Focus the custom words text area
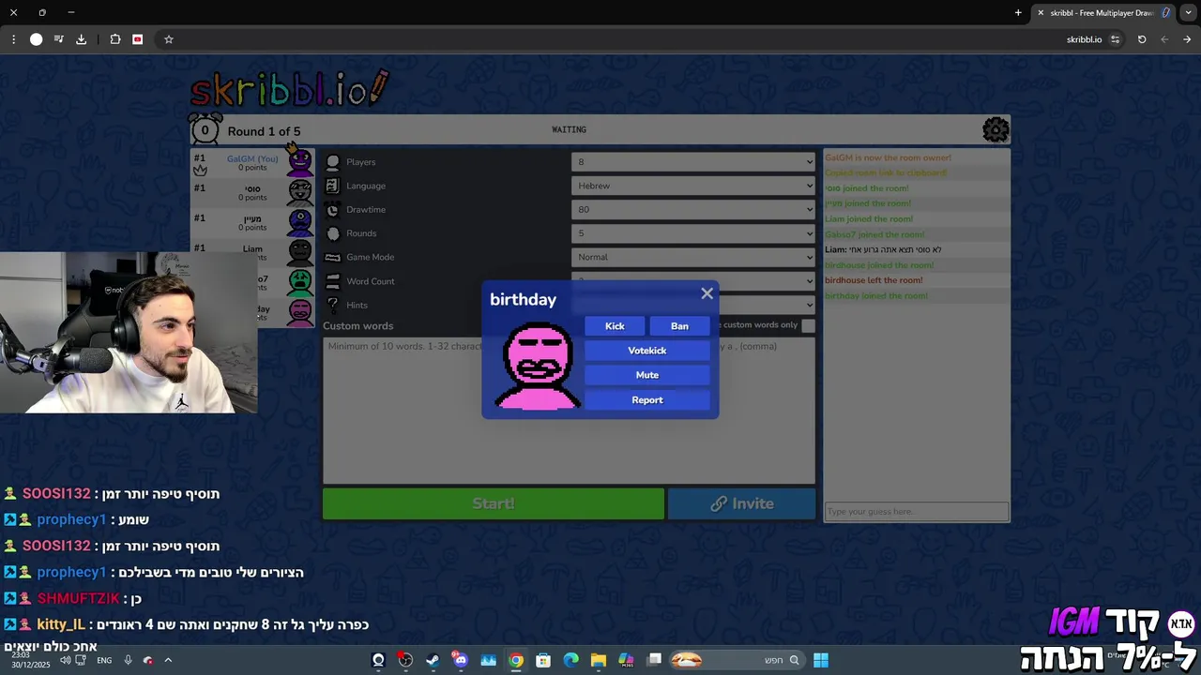Screen dimensions: 1201x675 (569, 410)
